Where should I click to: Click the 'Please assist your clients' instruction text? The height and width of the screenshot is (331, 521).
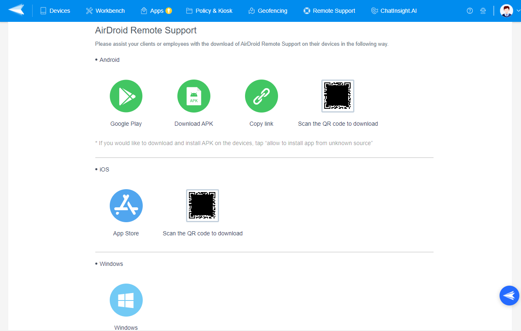(242, 44)
